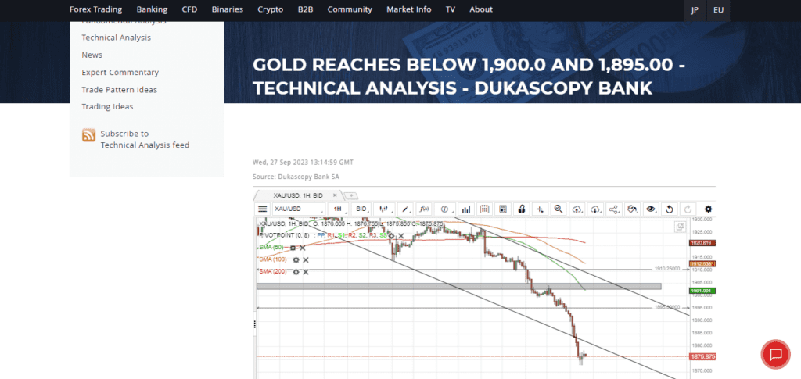
Task: Open the f(x) indicators tool
Action: [x=424, y=209]
